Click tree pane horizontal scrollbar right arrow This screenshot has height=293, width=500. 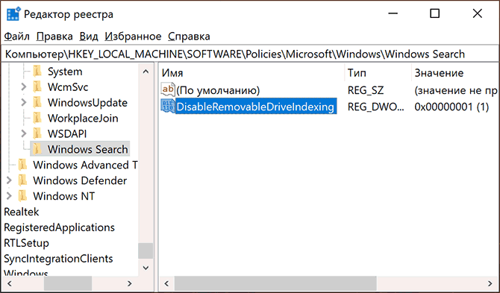129,283
